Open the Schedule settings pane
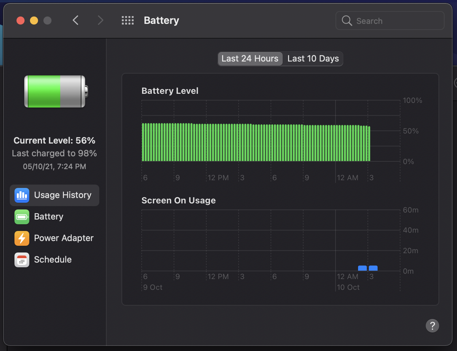This screenshot has width=457, height=351. click(x=55, y=260)
